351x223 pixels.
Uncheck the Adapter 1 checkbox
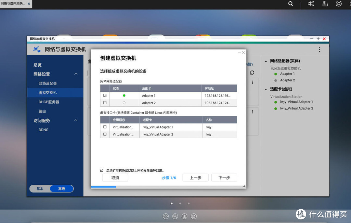(105, 95)
